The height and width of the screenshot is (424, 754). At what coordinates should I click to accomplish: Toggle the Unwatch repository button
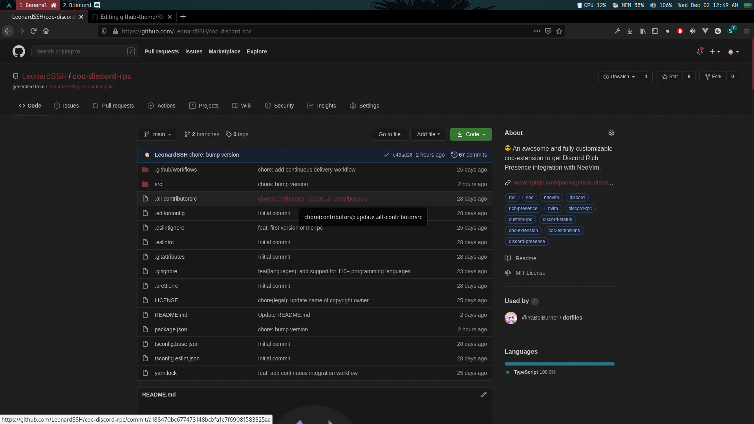tap(619, 77)
